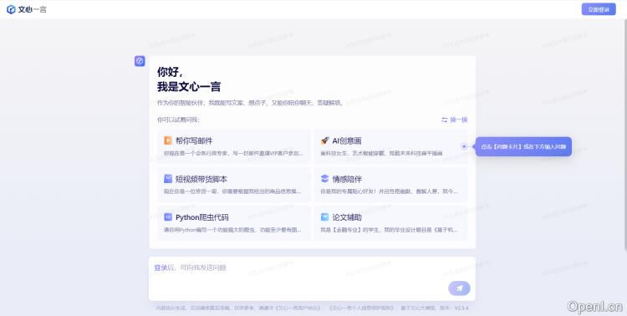Click the message input field

pos(313,278)
